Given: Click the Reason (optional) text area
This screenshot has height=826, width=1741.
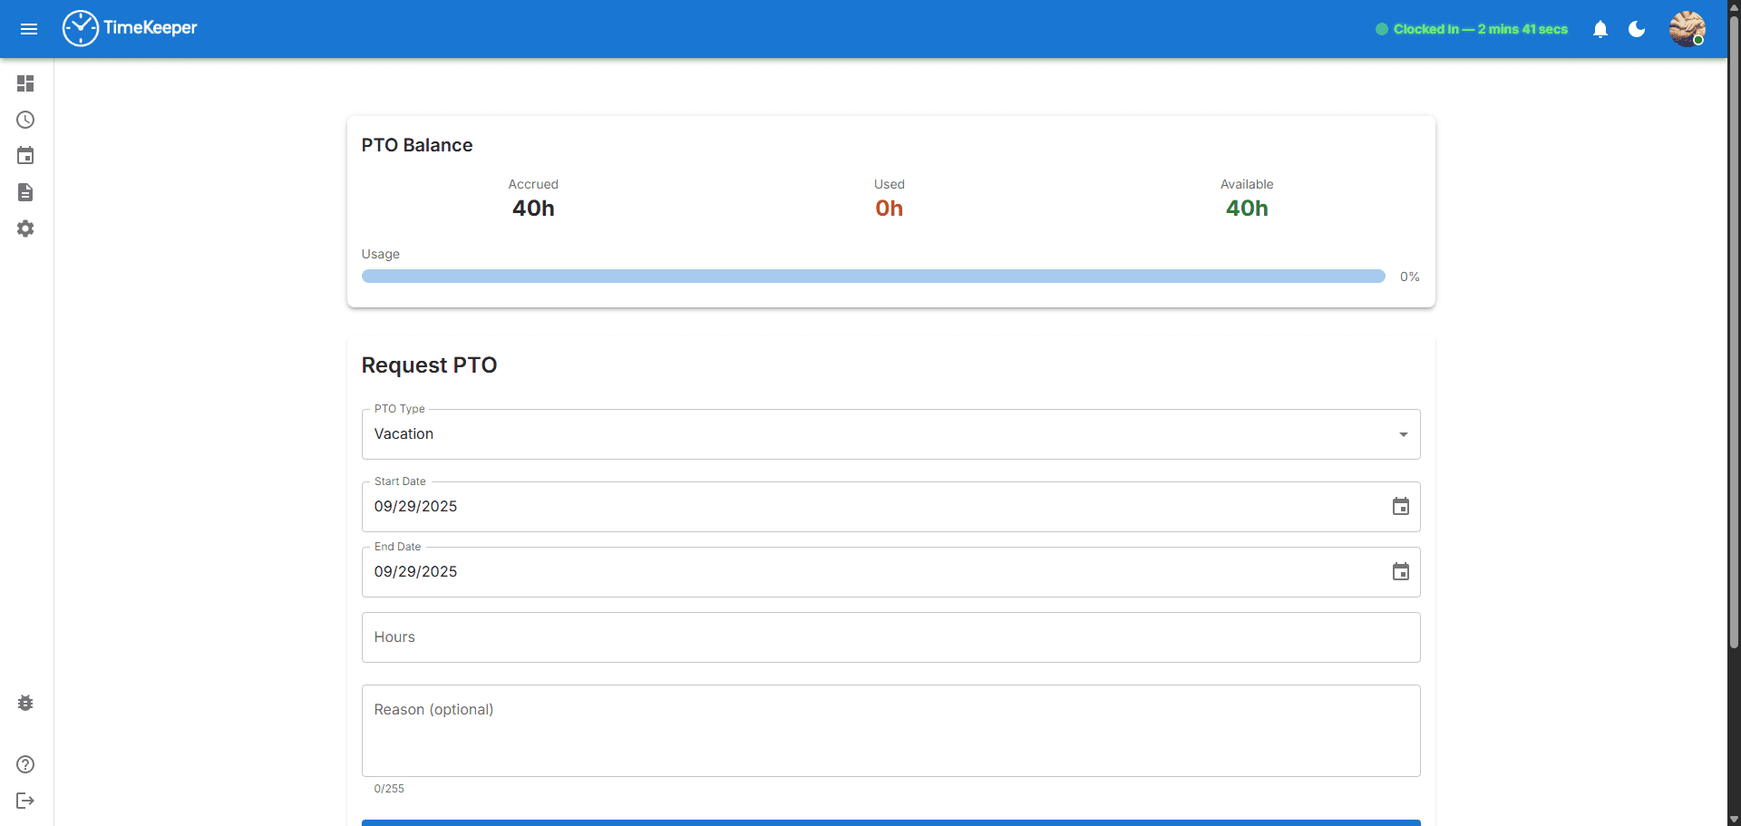Looking at the screenshot, I should point(890,730).
